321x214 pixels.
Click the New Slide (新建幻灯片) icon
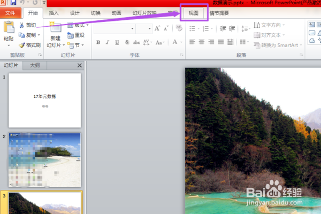pos(55,27)
